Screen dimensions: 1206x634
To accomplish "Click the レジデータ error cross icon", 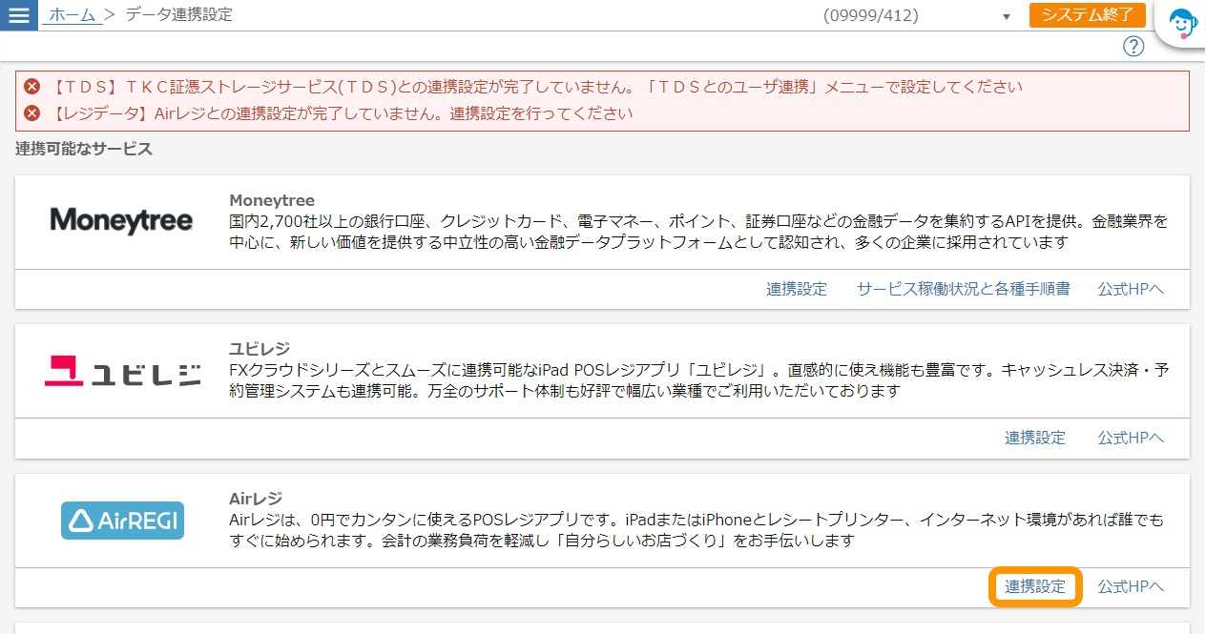I will [32, 113].
